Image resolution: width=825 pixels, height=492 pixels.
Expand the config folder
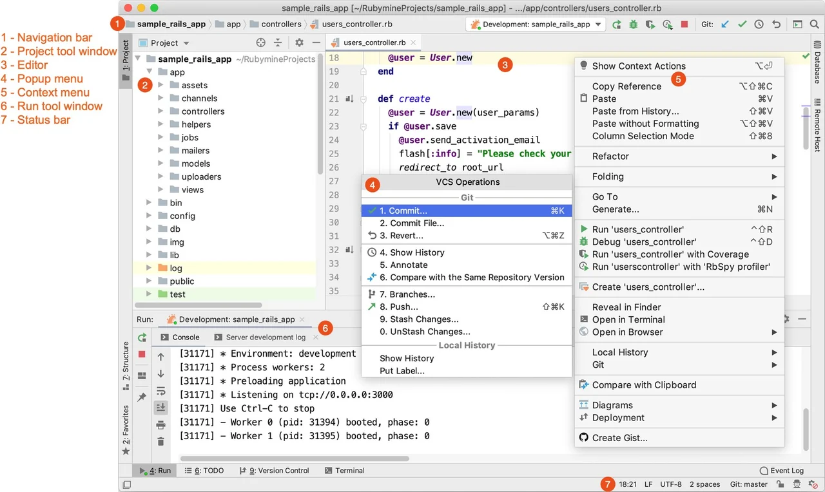pos(150,216)
